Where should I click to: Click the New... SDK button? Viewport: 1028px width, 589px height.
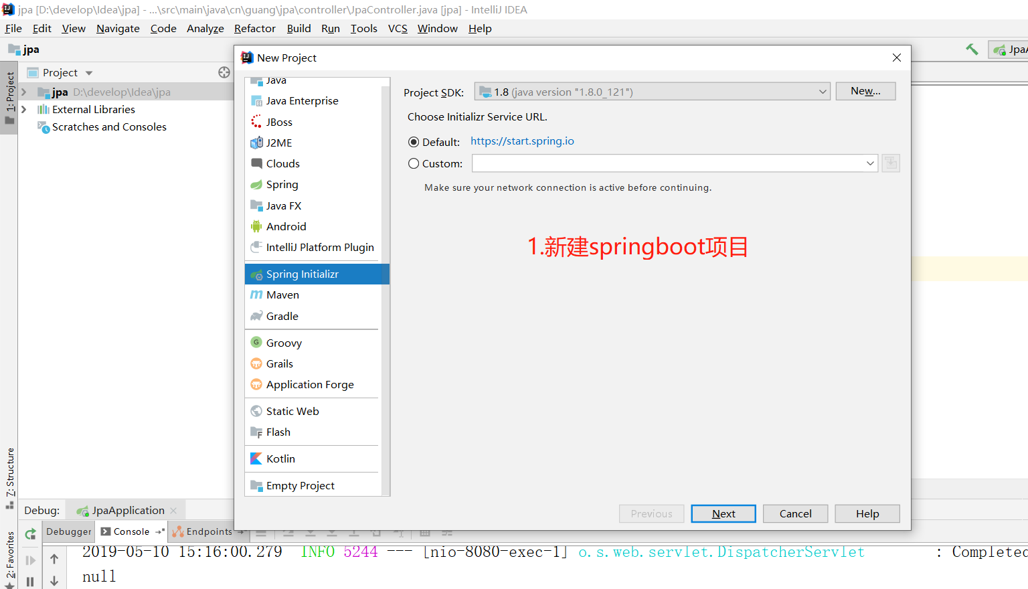tap(865, 91)
